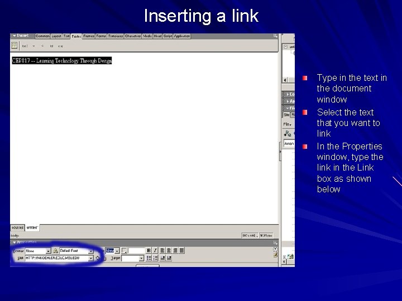Collapse the tree node in right panel
Viewport: 402px width, 301px height.
(286, 47)
